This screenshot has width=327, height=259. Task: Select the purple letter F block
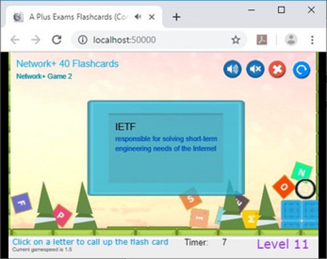[22, 203]
